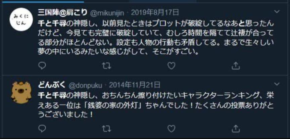Like the donpuku tweet
Viewport: 290px width, 139px height.
[171, 128]
